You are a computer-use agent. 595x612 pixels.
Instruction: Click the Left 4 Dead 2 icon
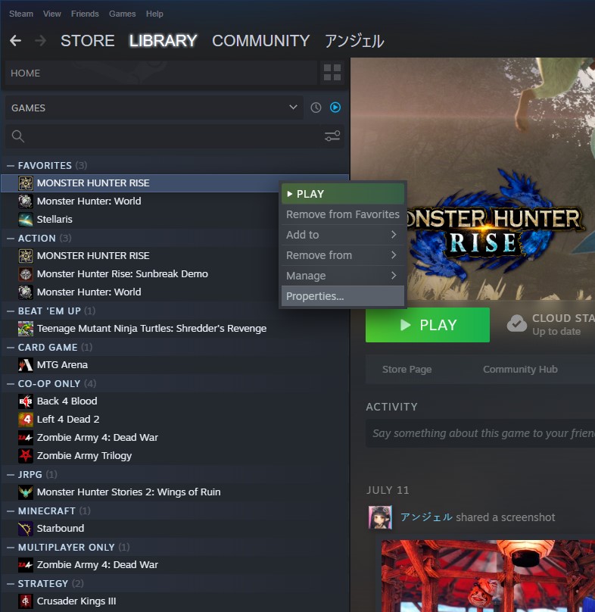pyautogui.click(x=26, y=419)
